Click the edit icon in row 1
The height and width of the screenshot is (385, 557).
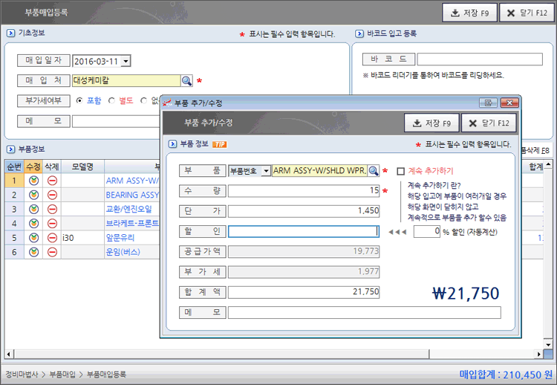click(x=33, y=181)
